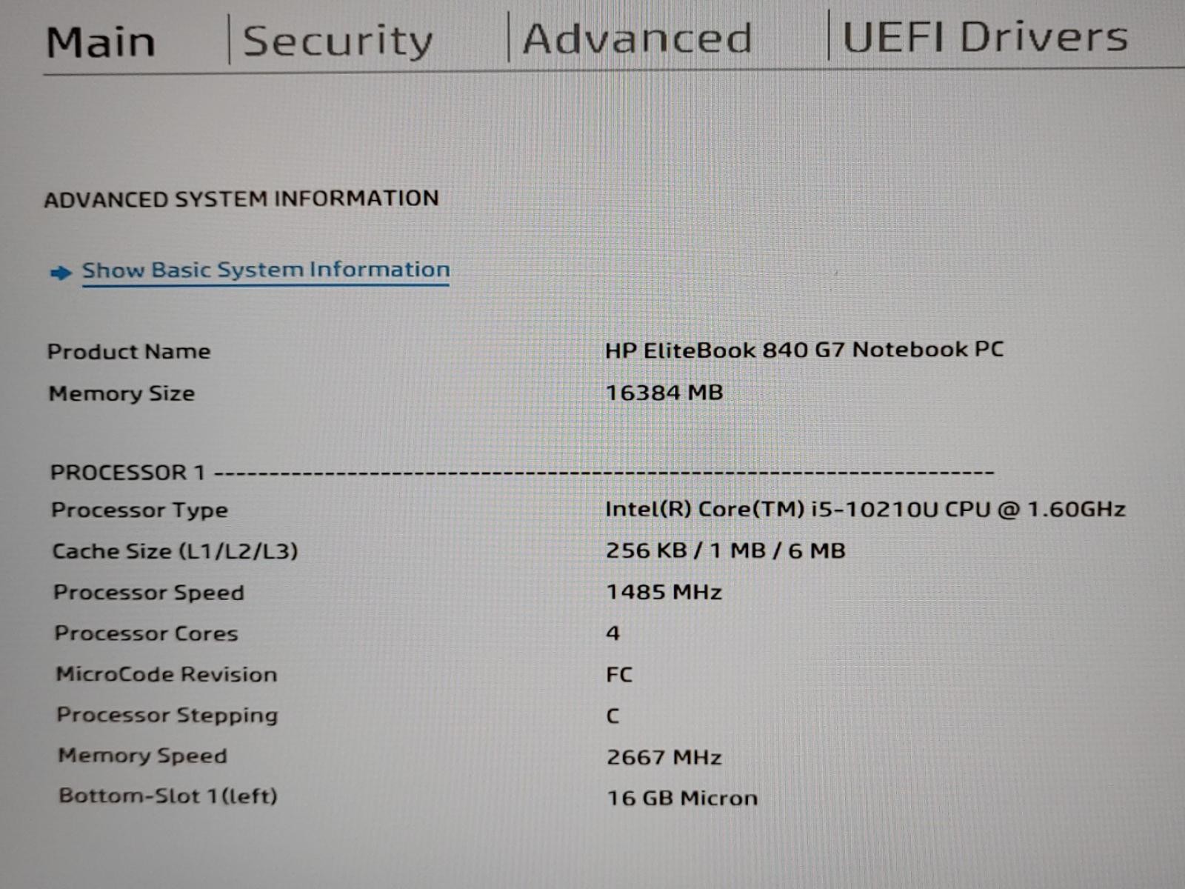The height and width of the screenshot is (889, 1185).
Task: Click the blue arrow beside Show Basic System Information
Action: pos(61,273)
